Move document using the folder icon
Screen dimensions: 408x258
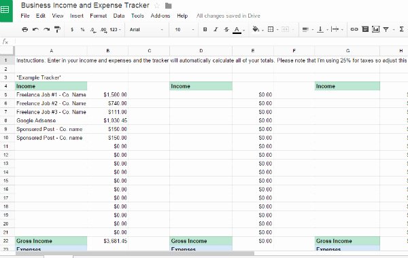169,5
